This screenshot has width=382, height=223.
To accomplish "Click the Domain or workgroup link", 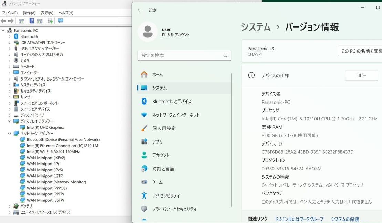I will pos(299,219).
